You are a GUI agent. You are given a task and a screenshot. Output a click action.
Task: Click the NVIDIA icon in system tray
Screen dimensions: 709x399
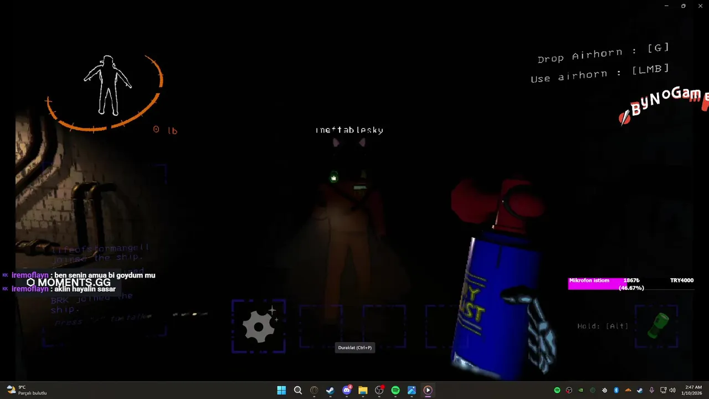(580, 390)
